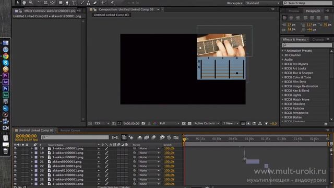Open the Full resolution dropdown

pyautogui.click(x=170, y=123)
